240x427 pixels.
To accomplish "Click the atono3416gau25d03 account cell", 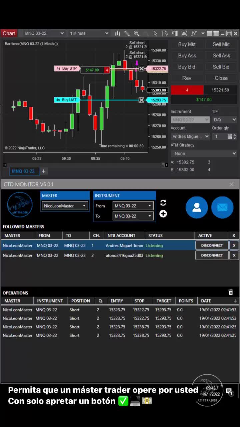I will pos(124,255).
